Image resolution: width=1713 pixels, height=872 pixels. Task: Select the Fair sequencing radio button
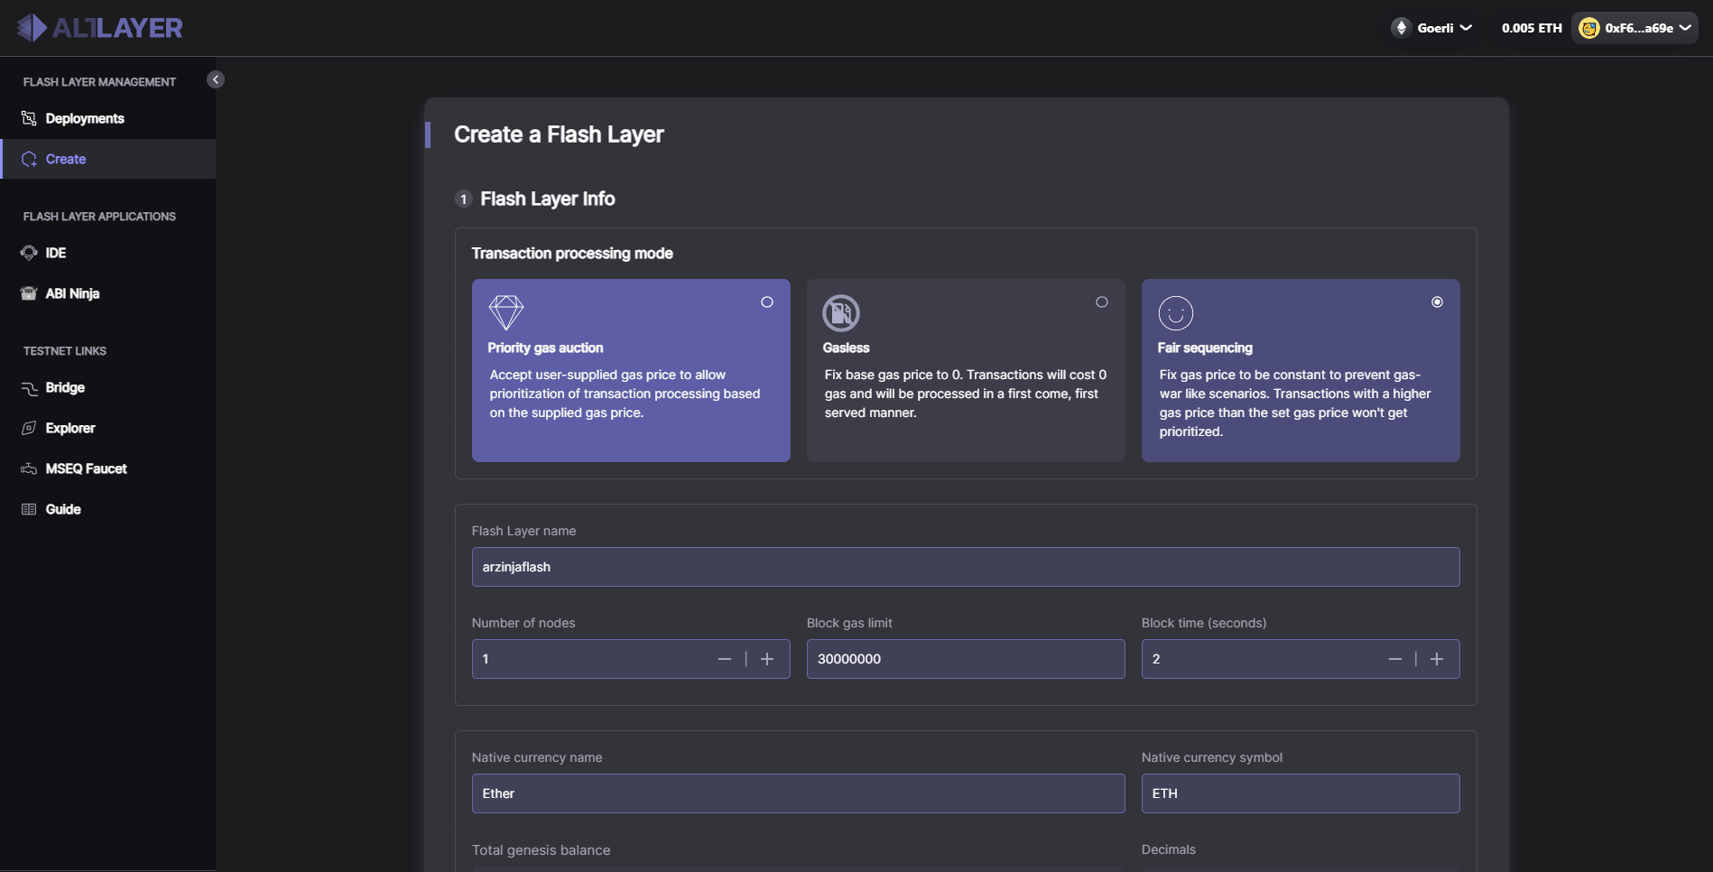tap(1438, 302)
